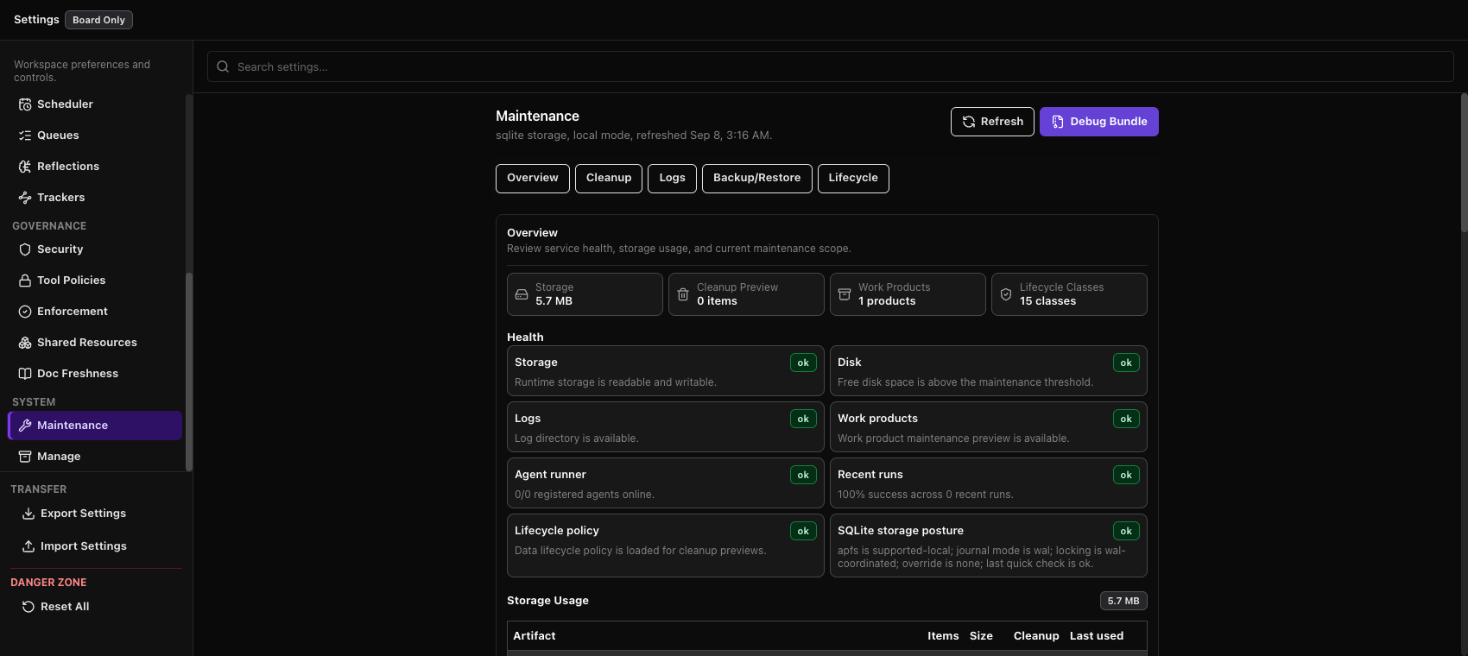Click the Board Only badge
Image resolution: width=1468 pixels, height=656 pixels.
click(x=98, y=20)
